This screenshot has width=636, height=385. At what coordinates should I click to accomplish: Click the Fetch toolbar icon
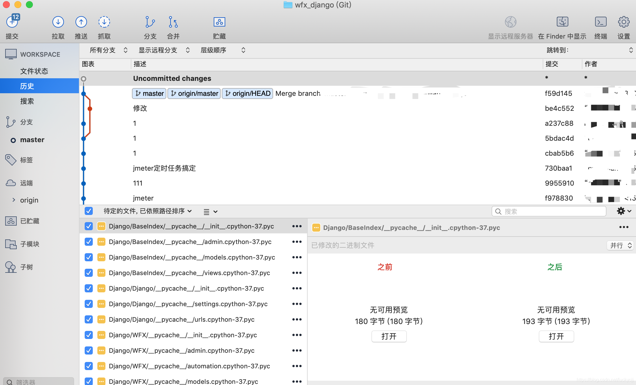104,22
